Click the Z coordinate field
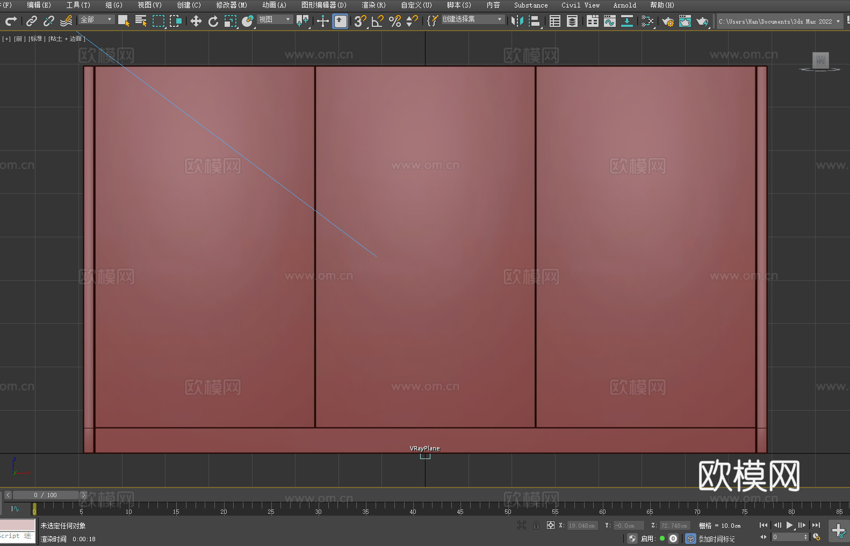The width and height of the screenshot is (850, 546). pos(675,526)
